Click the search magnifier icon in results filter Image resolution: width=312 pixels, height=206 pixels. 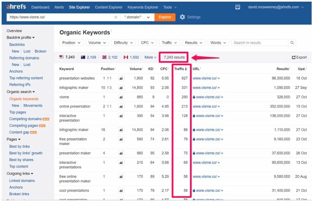(x=292, y=43)
